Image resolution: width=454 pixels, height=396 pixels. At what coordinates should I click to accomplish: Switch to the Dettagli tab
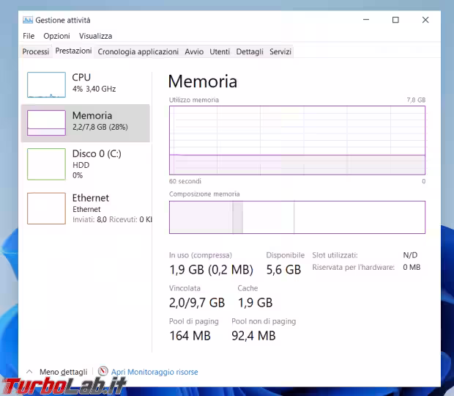250,52
